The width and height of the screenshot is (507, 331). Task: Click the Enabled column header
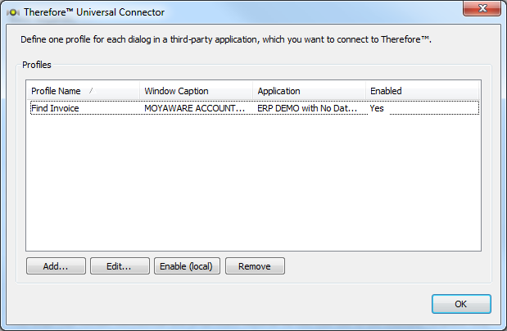[386, 91]
